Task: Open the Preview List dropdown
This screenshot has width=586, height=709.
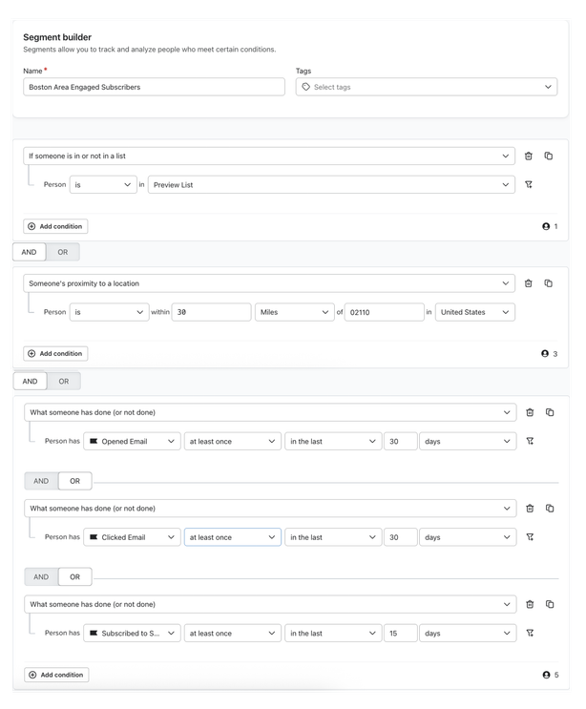Action: pos(331,184)
